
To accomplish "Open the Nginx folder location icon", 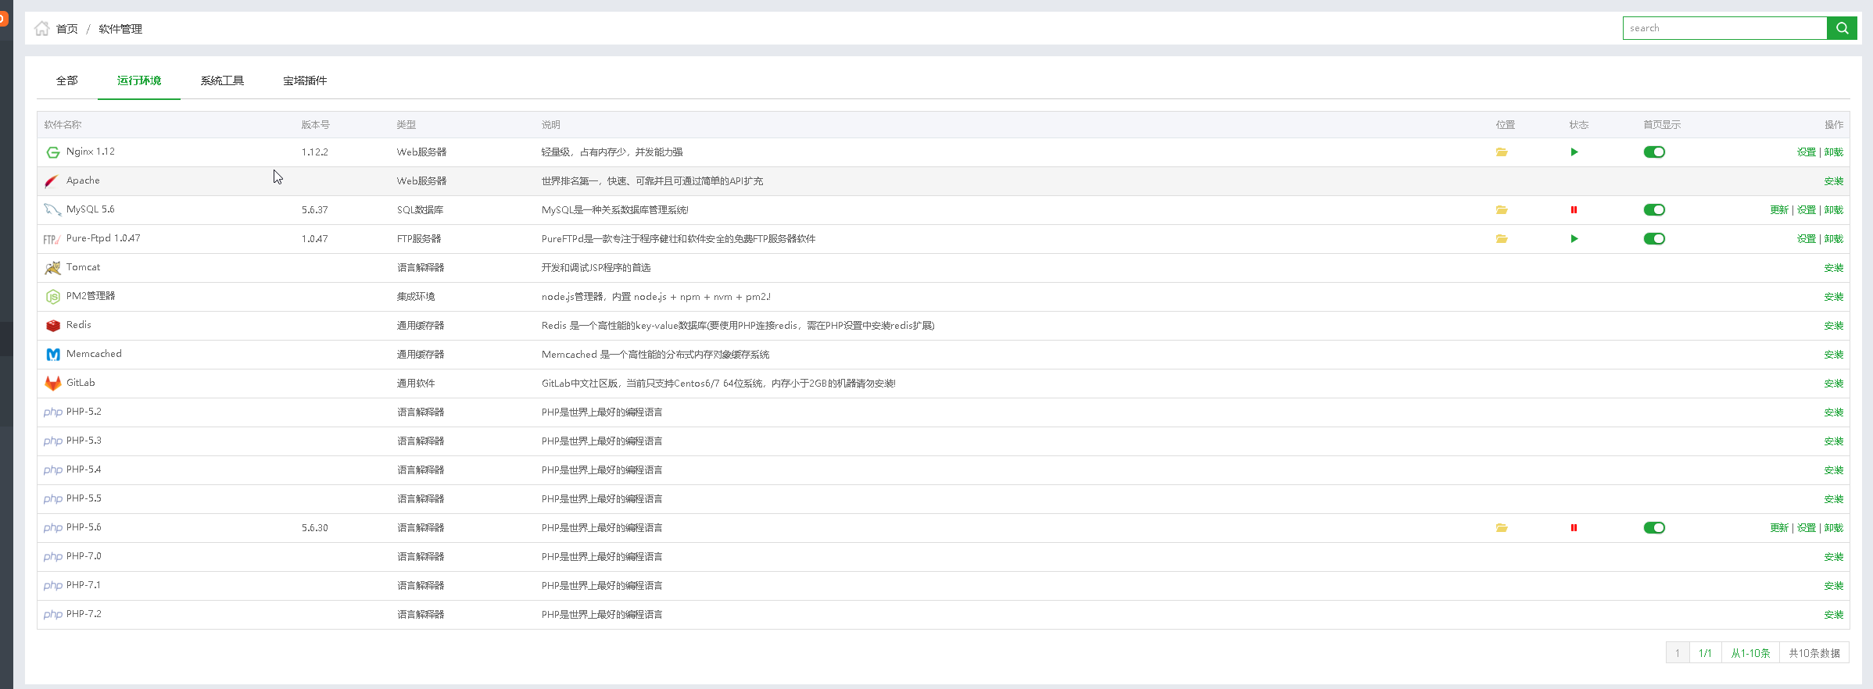I will tap(1502, 152).
